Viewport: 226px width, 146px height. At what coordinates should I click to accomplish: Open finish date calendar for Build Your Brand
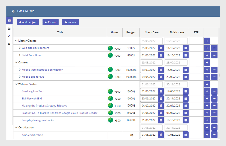[186, 55]
